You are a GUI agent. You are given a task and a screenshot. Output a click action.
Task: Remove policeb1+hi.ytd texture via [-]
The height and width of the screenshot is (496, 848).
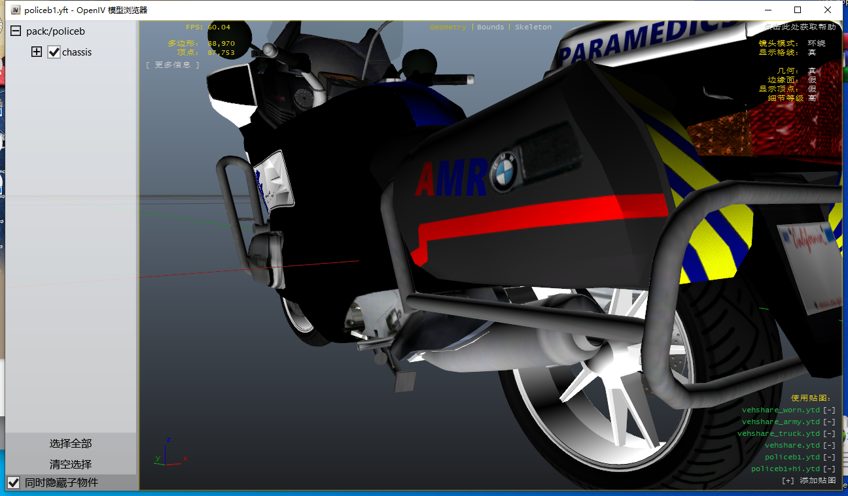click(829, 469)
